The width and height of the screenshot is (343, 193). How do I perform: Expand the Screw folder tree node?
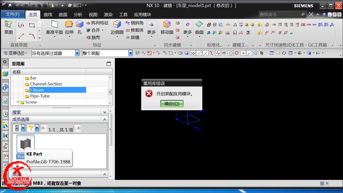(18, 102)
